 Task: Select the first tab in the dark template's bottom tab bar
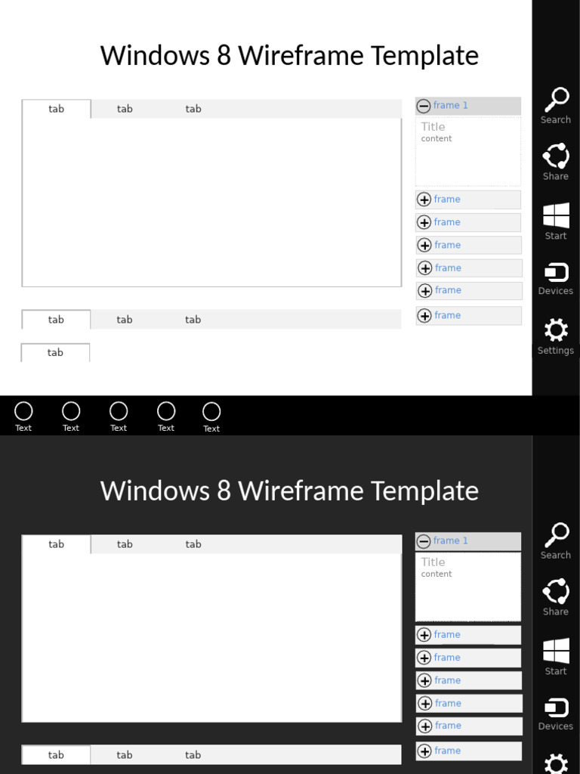[56, 755]
